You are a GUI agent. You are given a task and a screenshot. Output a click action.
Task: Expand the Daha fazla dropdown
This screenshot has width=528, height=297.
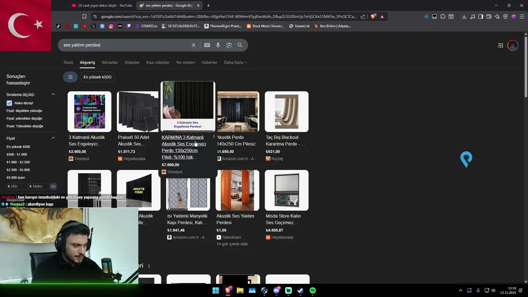point(235,62)
